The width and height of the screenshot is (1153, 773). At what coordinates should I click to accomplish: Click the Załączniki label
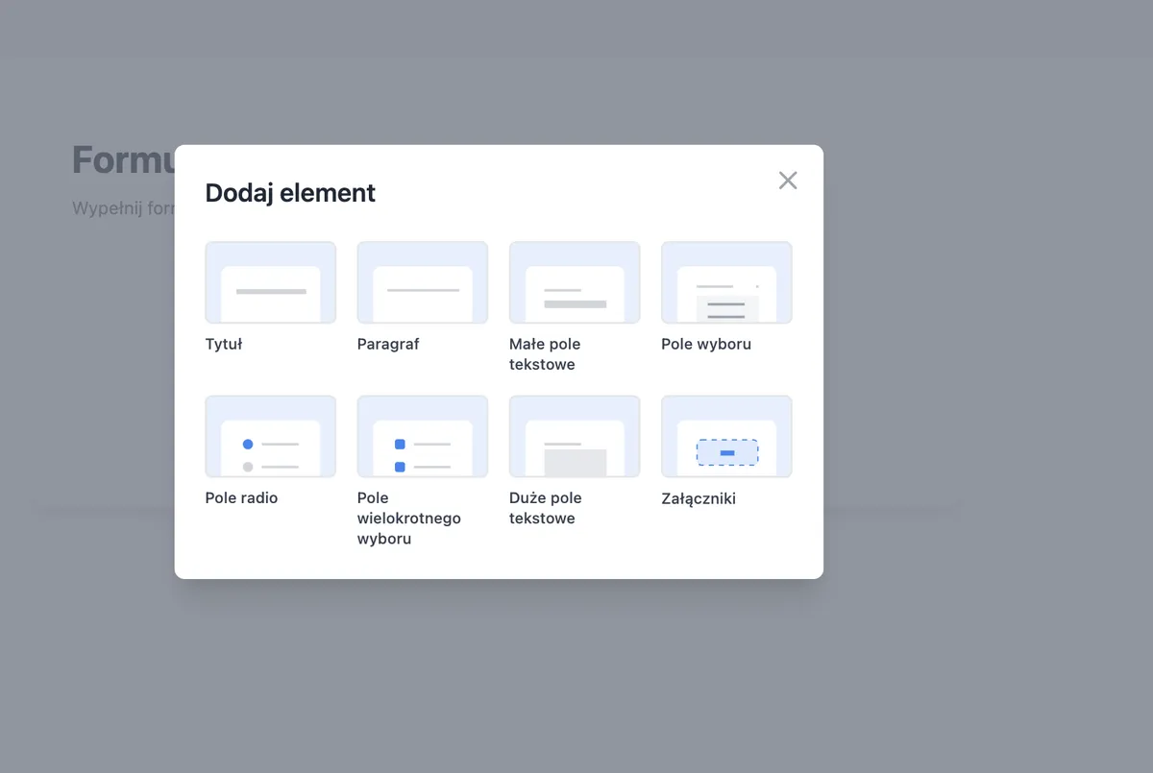[x=699, y=498]
